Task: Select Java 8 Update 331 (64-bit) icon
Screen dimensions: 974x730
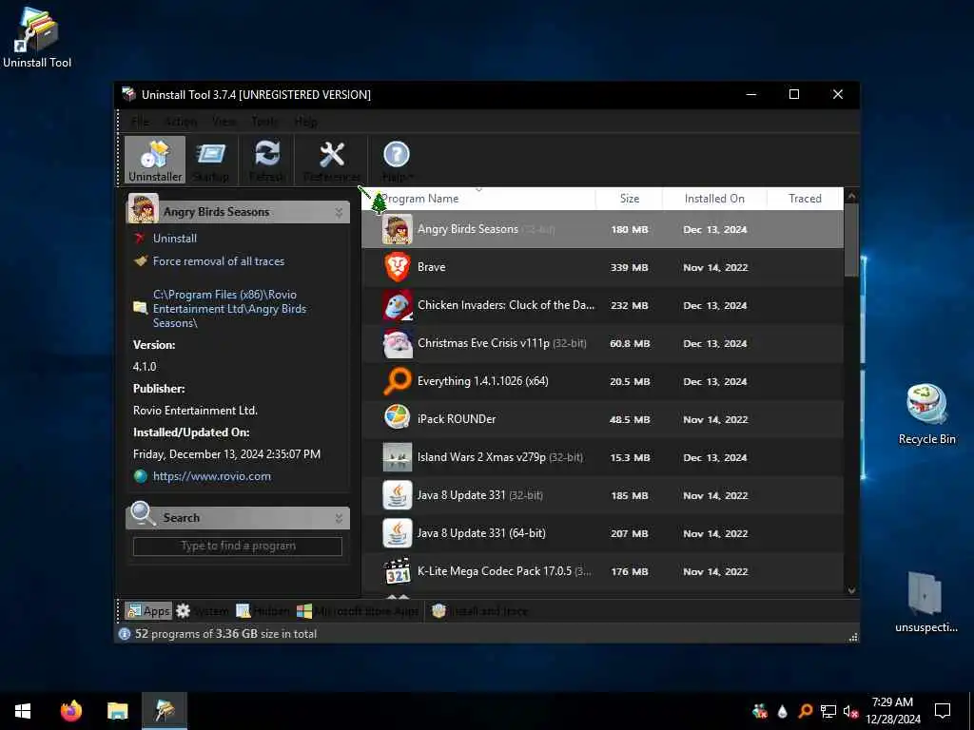Action: (x=398, y=533)
